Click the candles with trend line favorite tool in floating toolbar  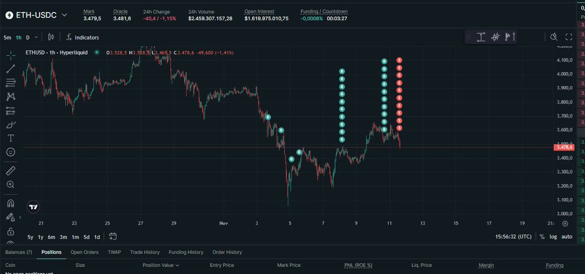click(x=496, y=37)
